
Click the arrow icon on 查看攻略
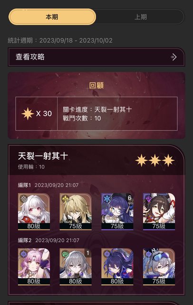coord(174,57)
